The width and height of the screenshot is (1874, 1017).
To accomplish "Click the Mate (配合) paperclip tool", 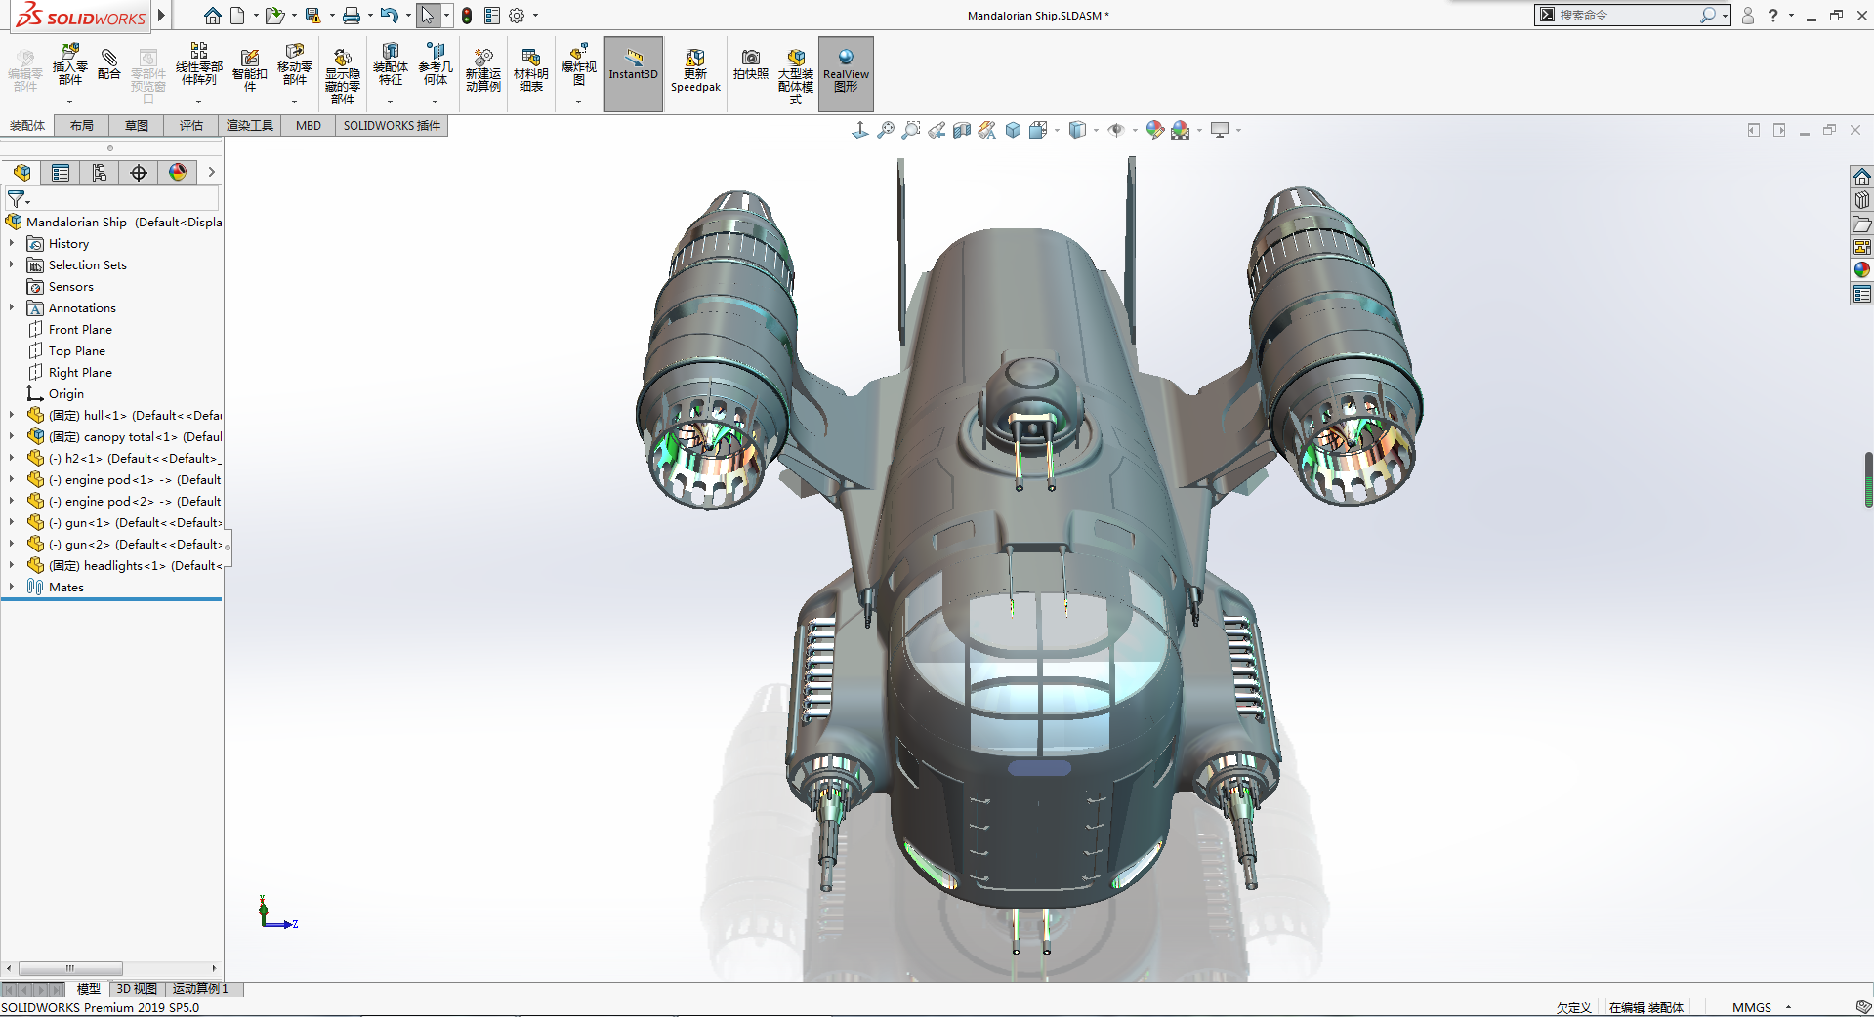I will pyautogui.click(x=109, y=63).
